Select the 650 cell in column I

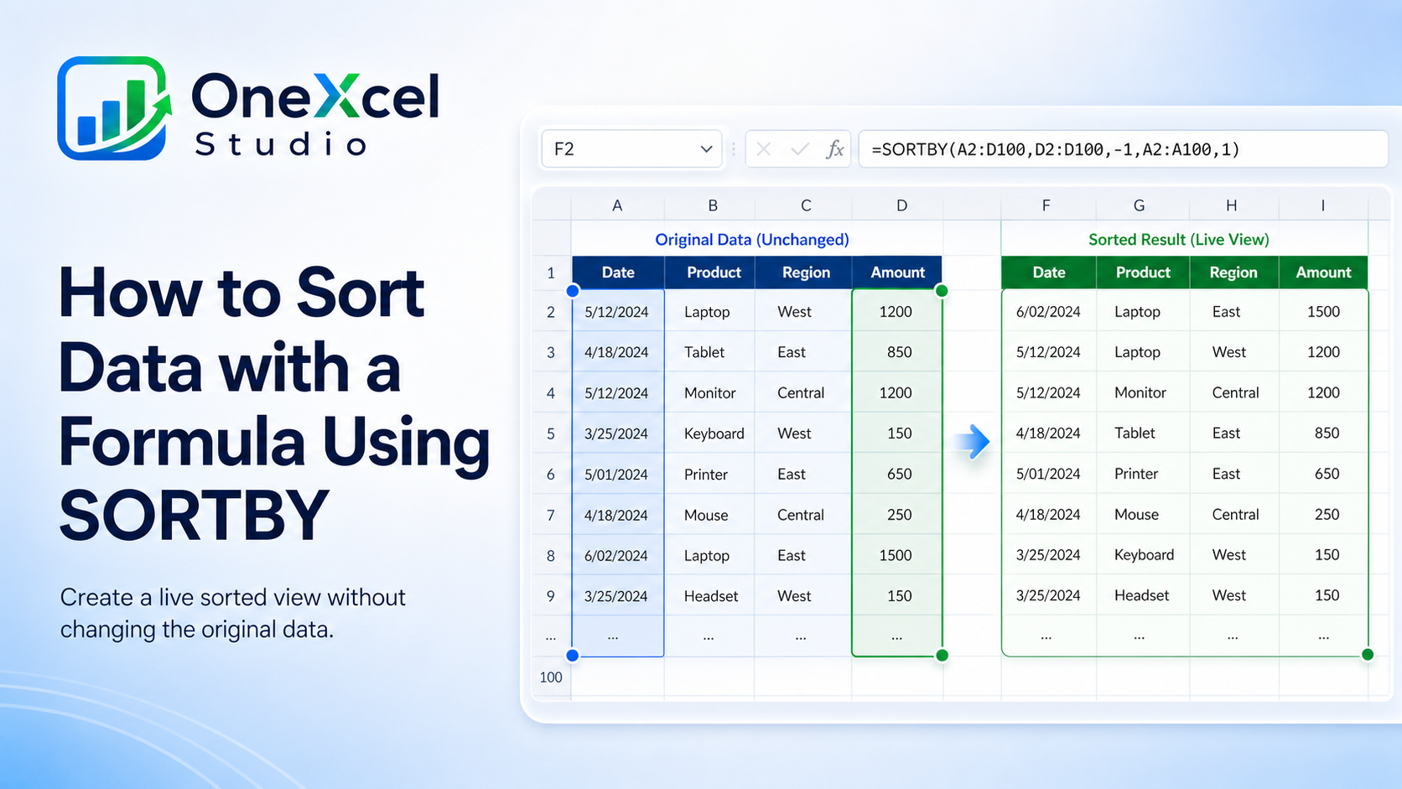(1323, 474)
